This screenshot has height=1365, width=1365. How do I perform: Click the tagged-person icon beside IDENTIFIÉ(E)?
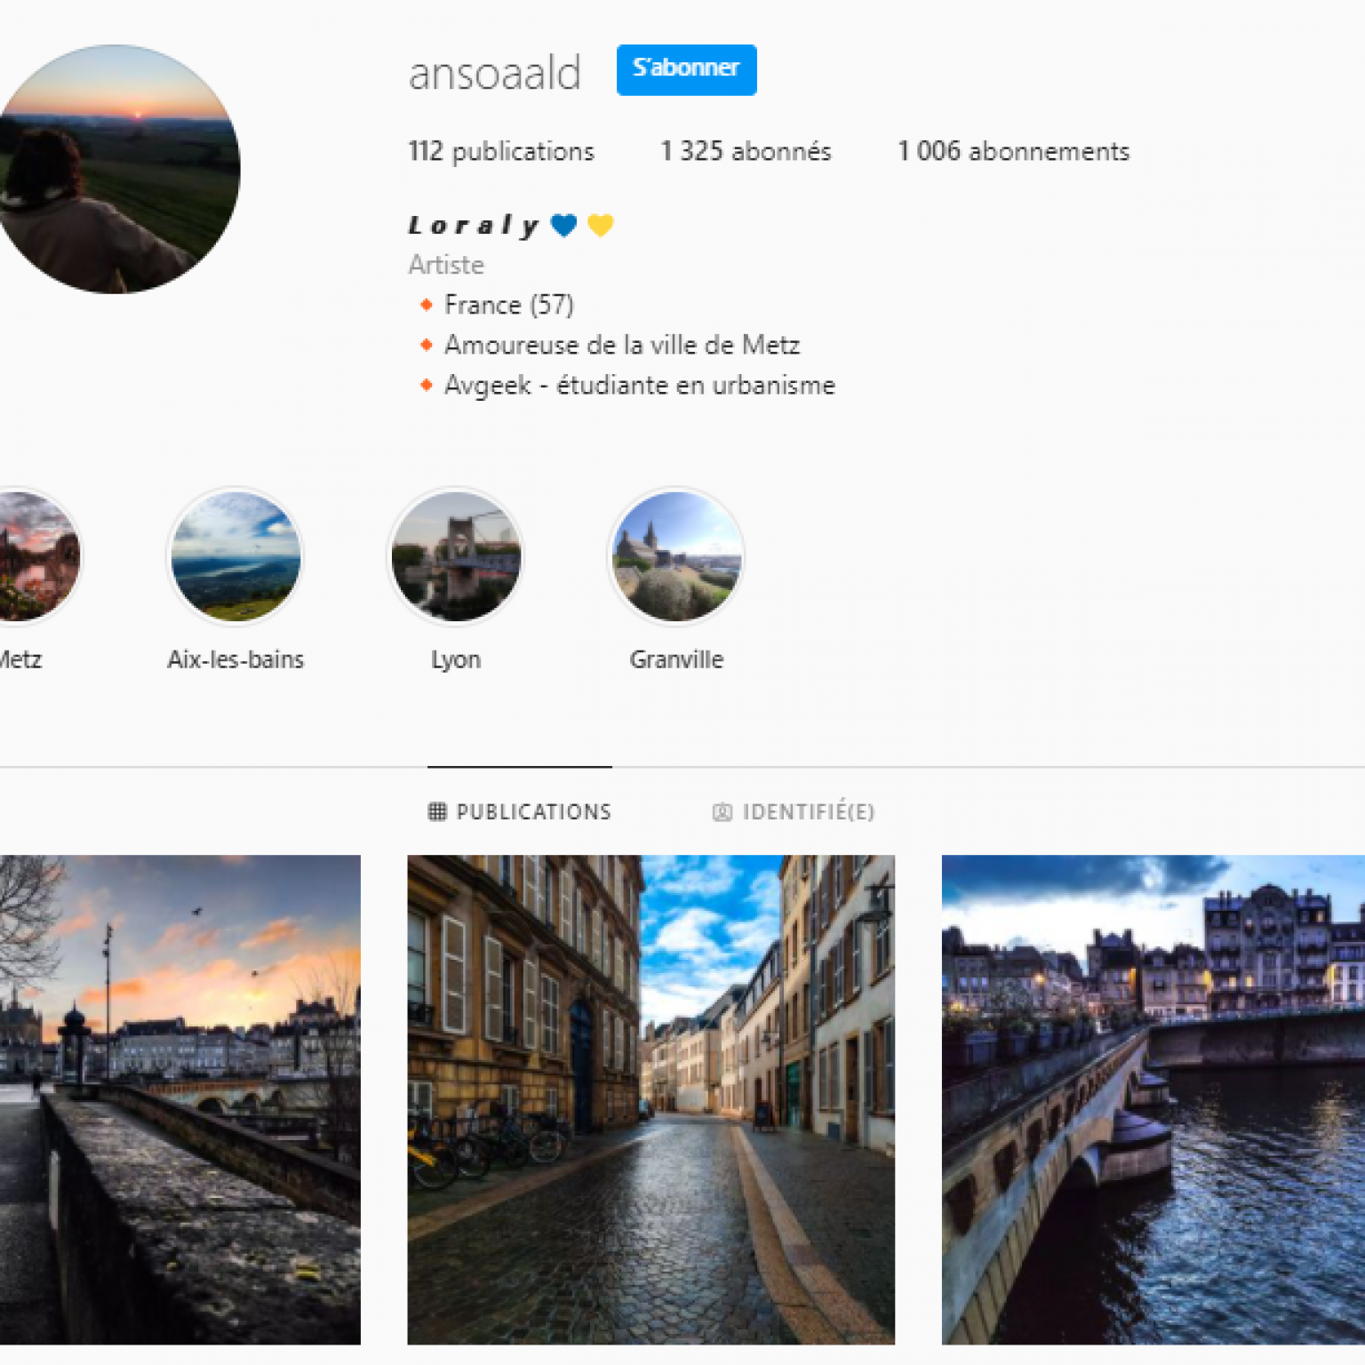tap(722, 812)
